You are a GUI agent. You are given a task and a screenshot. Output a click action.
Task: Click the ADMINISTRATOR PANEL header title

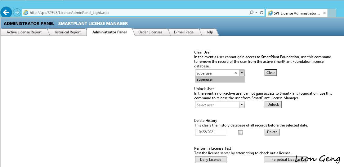[x=29, y=24]
